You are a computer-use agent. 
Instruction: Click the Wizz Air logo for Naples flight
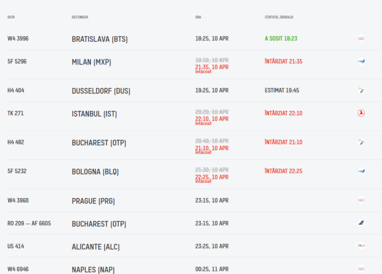[361, 268]
